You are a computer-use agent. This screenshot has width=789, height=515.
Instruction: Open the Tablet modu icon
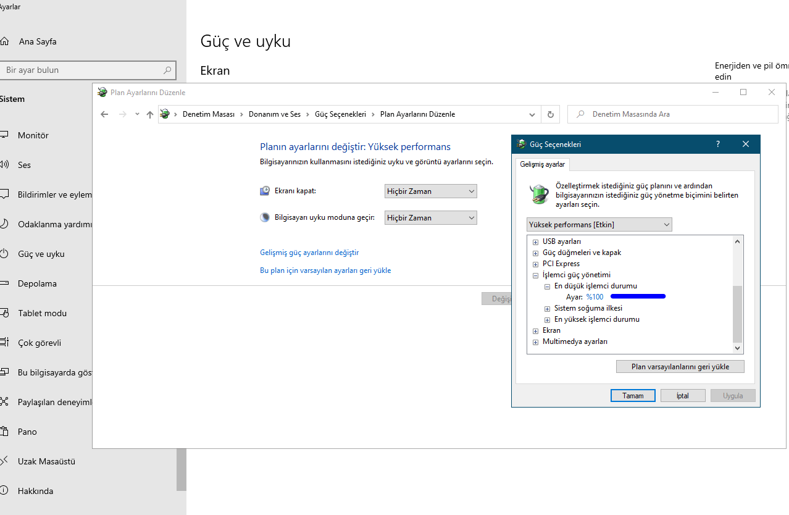(4, 313)
